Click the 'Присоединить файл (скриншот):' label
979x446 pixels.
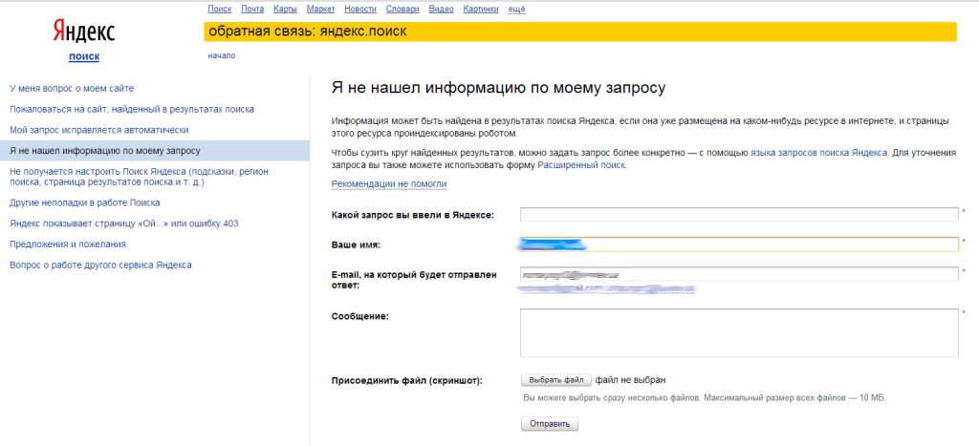[x=407, y=380]
